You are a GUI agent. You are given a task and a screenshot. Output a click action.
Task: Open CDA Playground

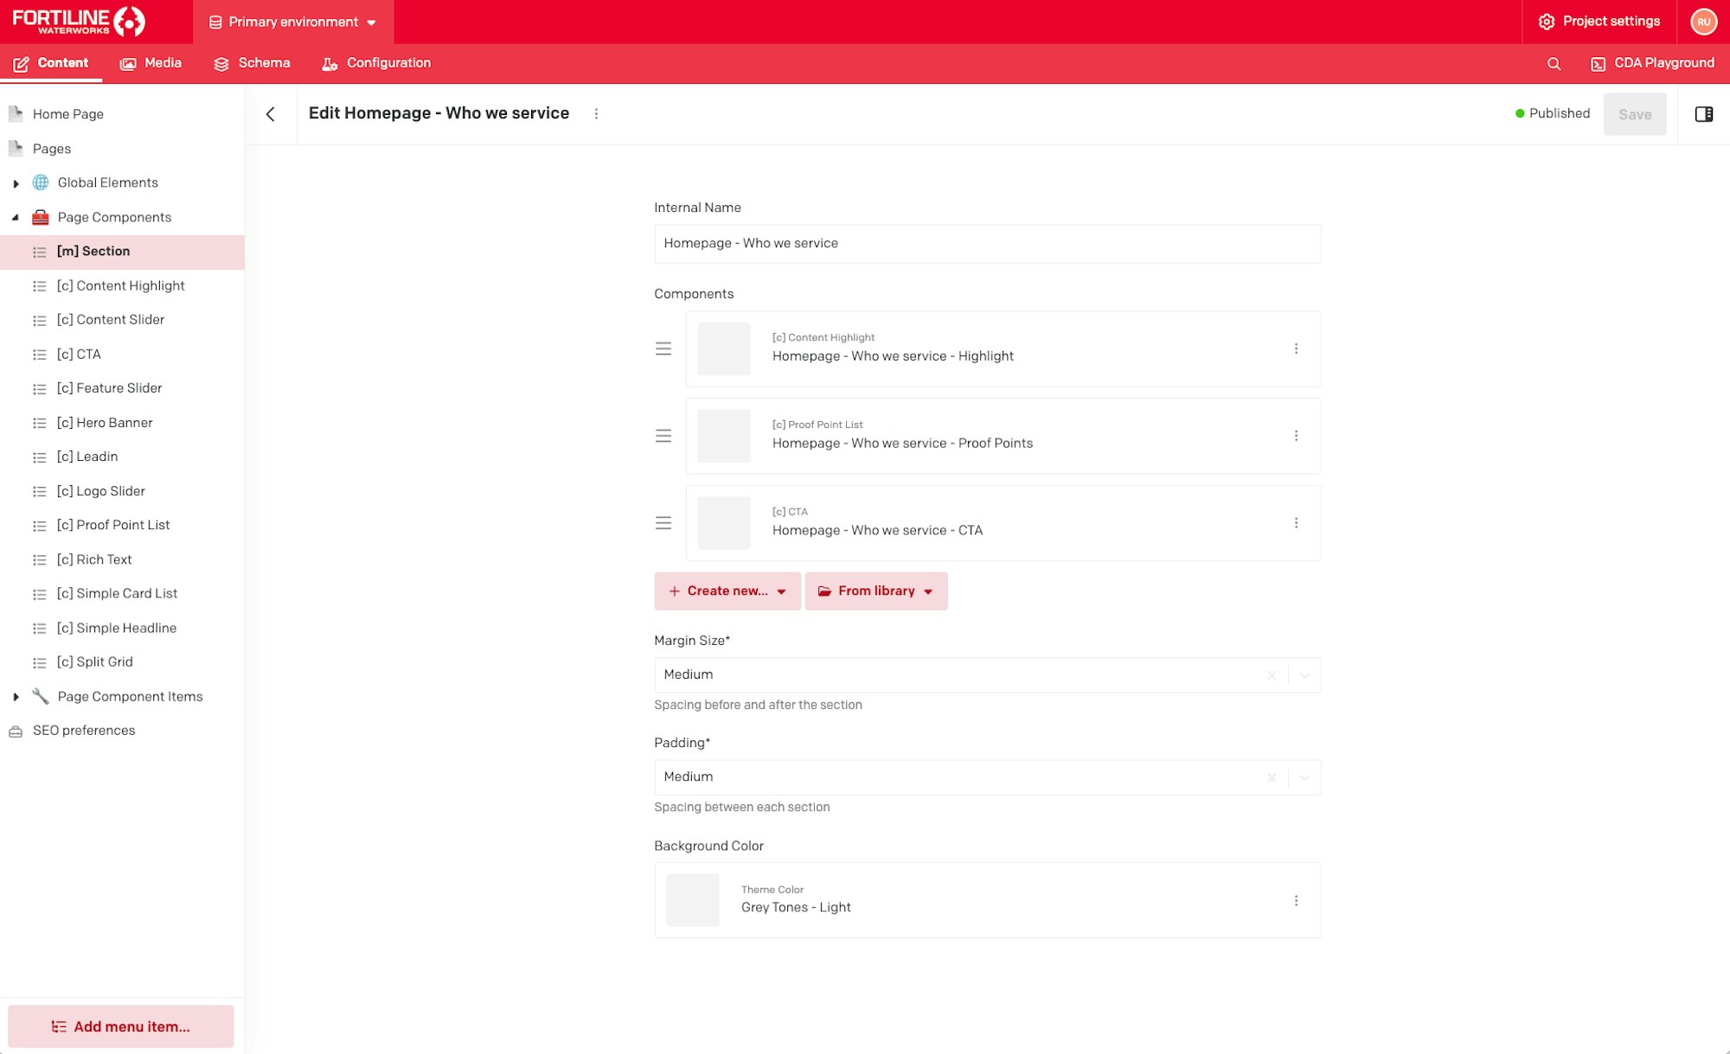pos(1652,63)
